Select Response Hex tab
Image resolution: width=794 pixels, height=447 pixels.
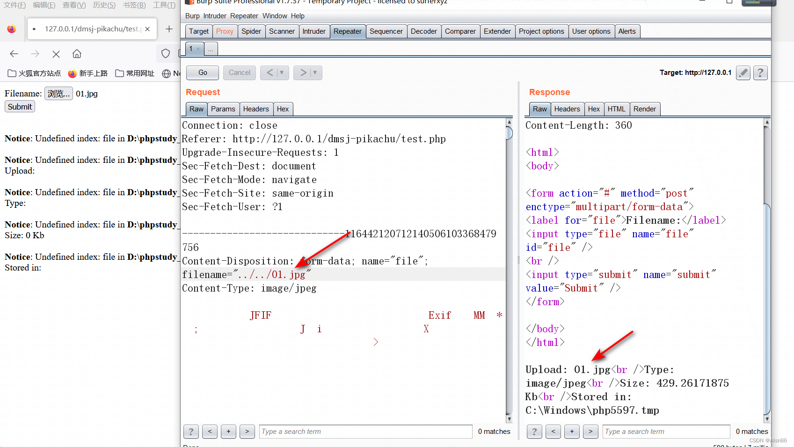click(x=594, y=109)
